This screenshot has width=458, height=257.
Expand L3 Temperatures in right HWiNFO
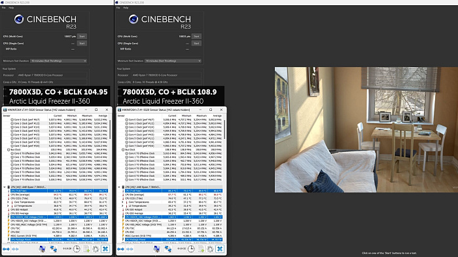pos(123,205)
